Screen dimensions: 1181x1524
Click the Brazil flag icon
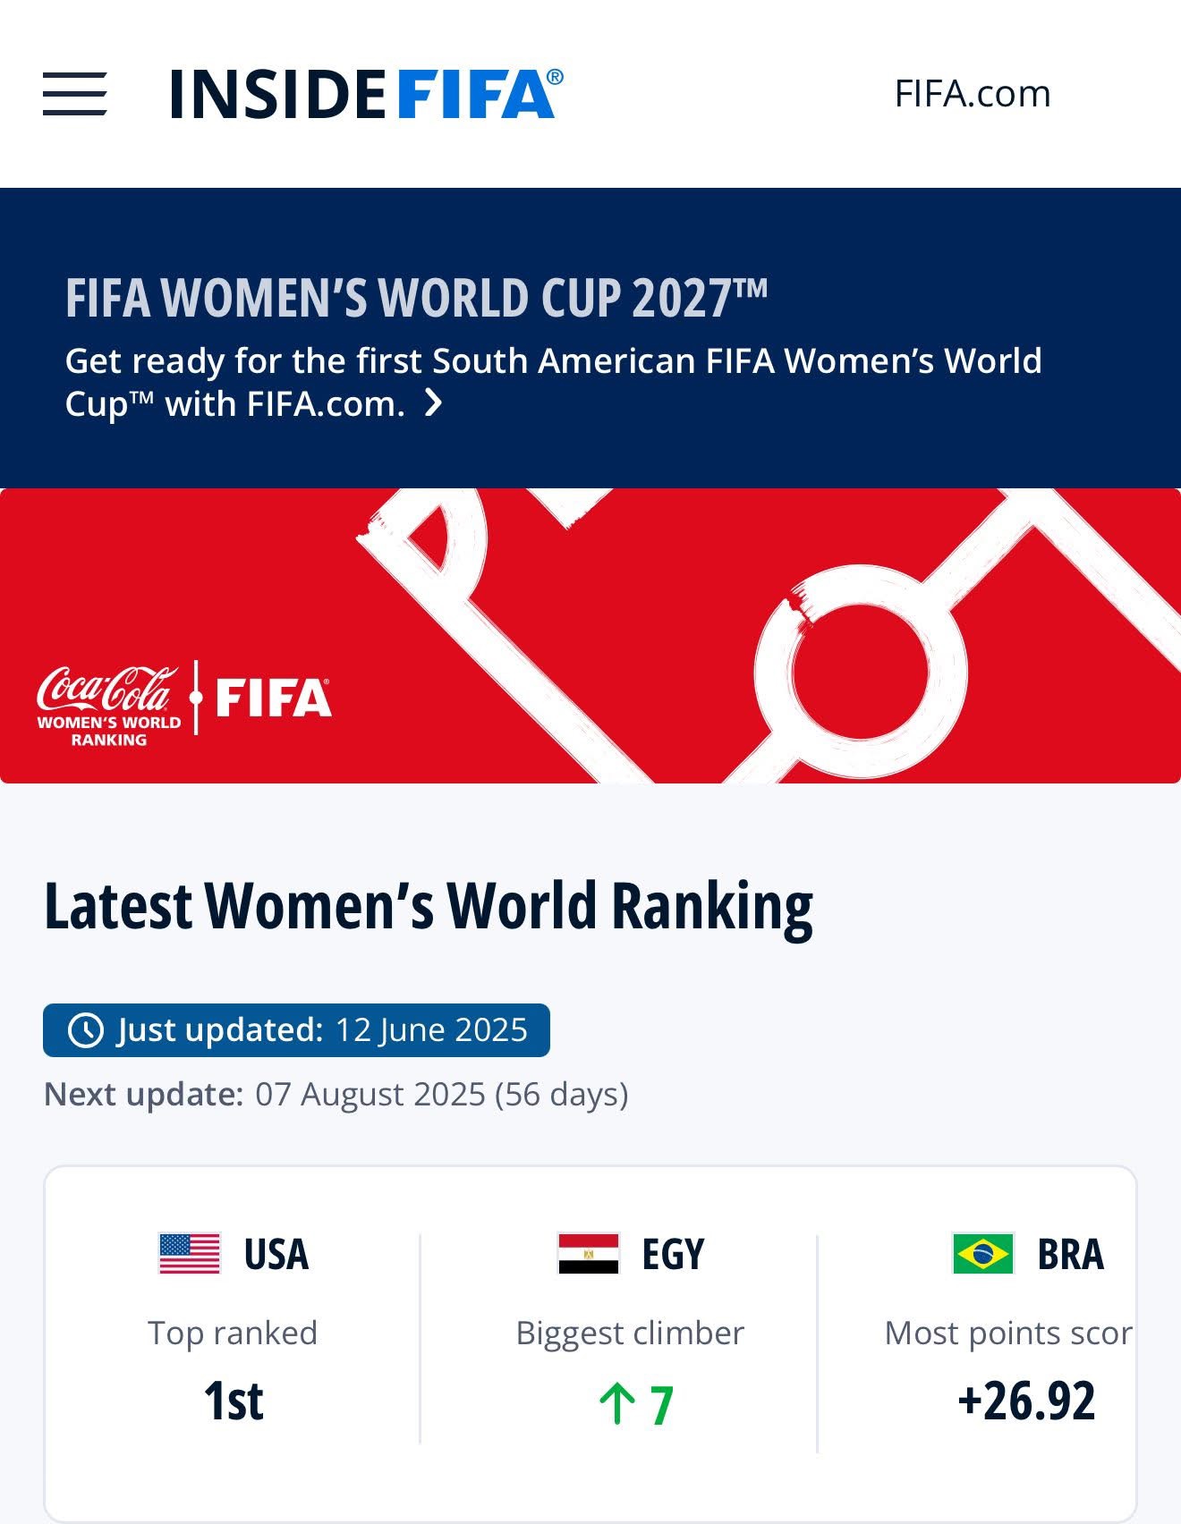point(983,1253)
